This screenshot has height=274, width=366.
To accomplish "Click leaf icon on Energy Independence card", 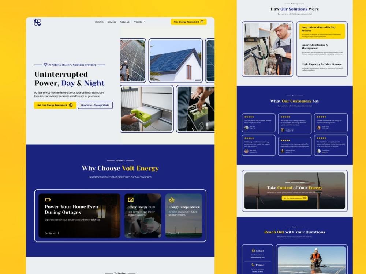I will [172, 200].
